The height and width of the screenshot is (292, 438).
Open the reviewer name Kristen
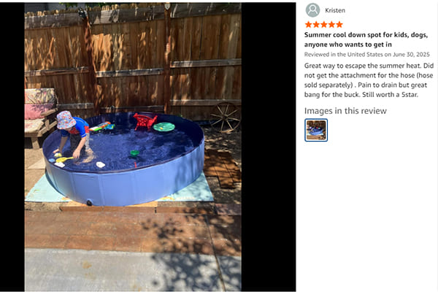(335, 10)
